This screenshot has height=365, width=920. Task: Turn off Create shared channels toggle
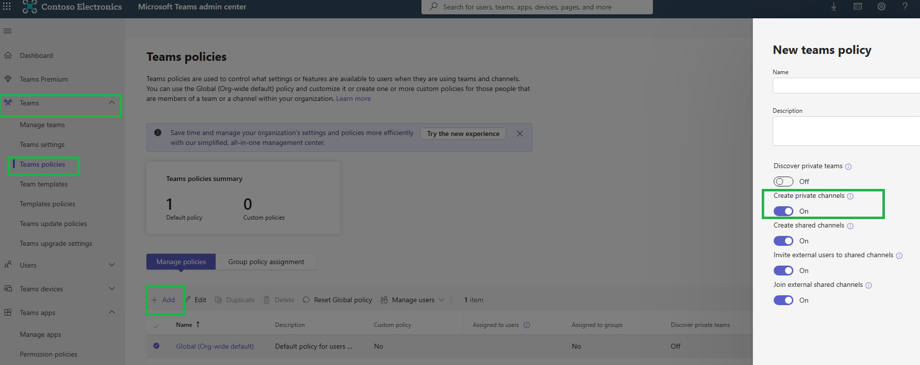[783, 241]
